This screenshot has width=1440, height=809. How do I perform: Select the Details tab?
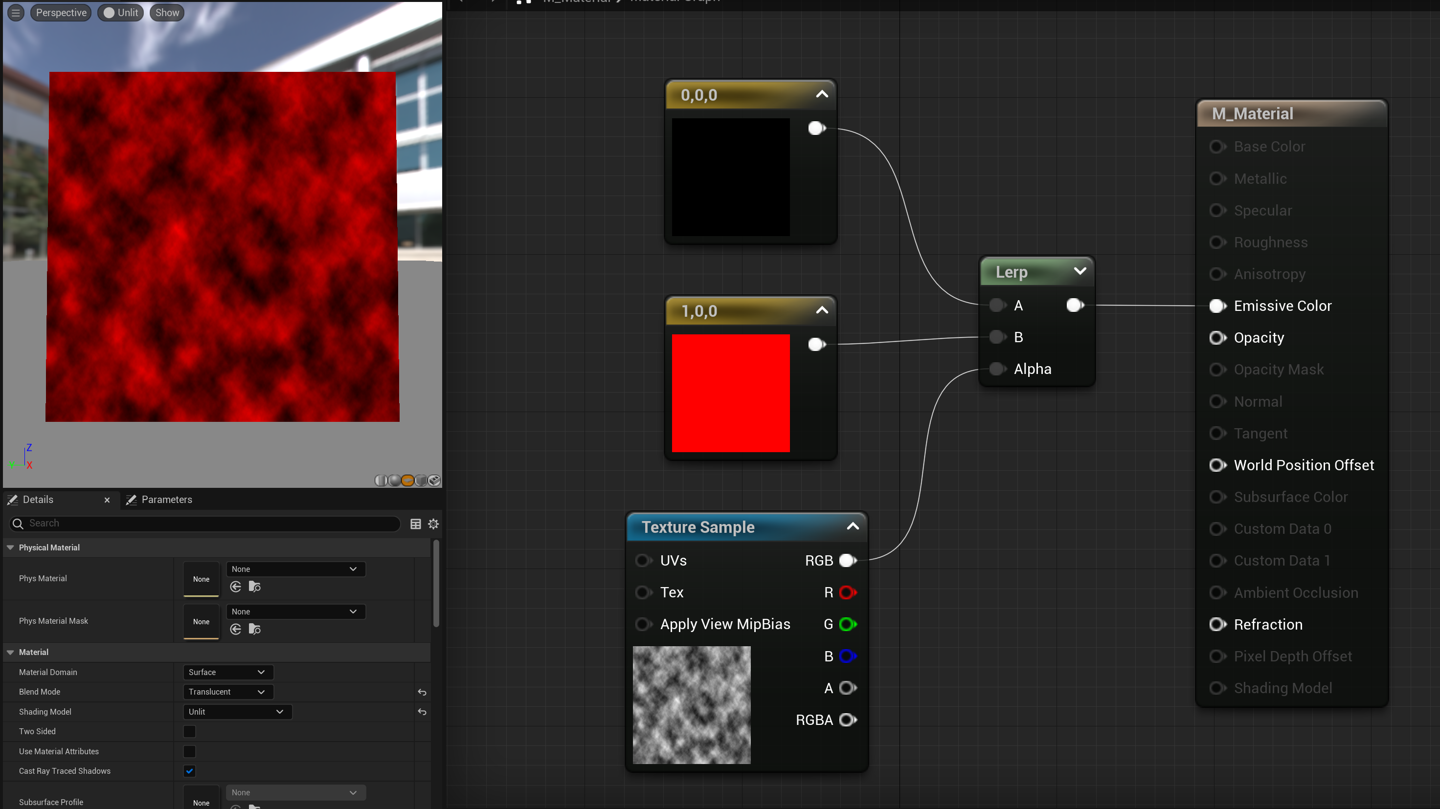click(x=38, y=500)
